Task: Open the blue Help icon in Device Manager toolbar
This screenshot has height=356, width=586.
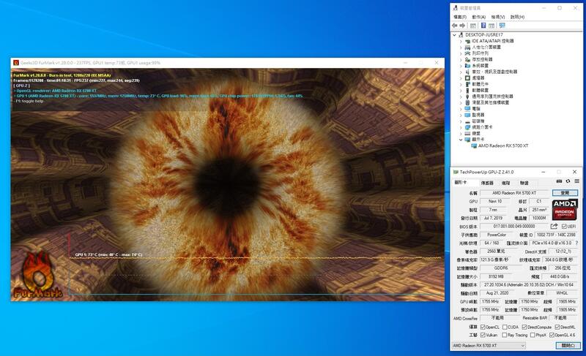Action: tap(483, 26)
